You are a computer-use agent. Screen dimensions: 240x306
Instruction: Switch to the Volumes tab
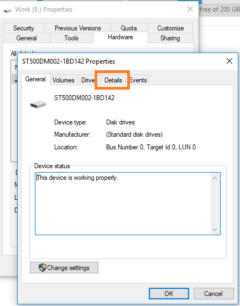click(x=64, y=80)
